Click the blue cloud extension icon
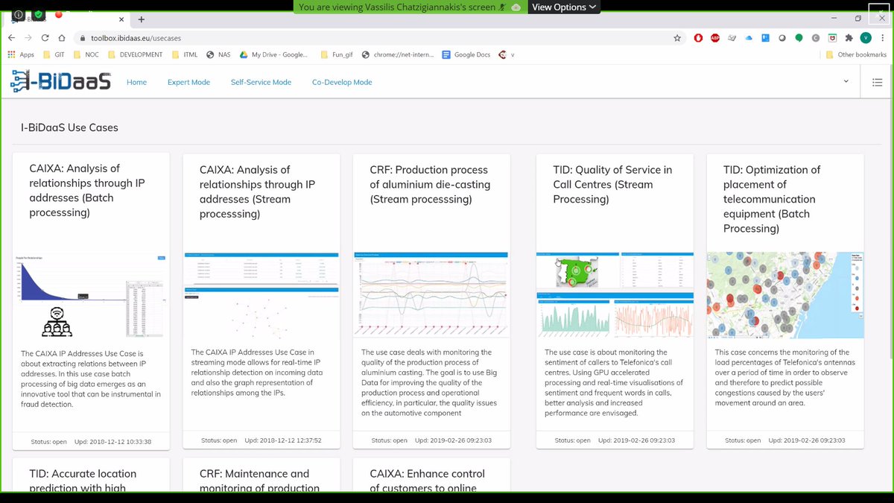This screenshot has height=503, width=894. coord(749,37)
